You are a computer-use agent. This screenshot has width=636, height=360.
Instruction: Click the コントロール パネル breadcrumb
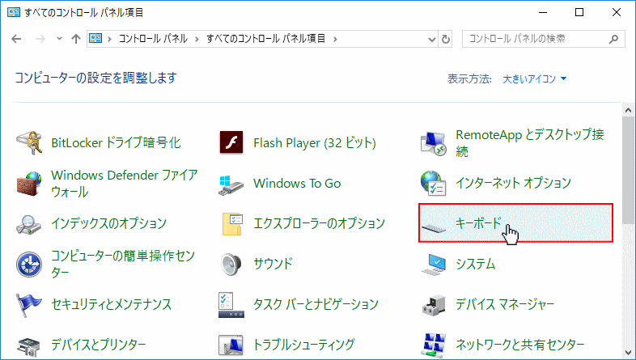[153, 39]
